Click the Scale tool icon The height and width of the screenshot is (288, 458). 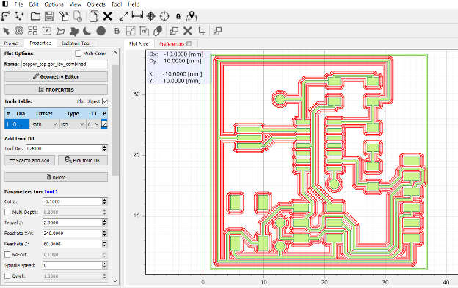[131, 31]
